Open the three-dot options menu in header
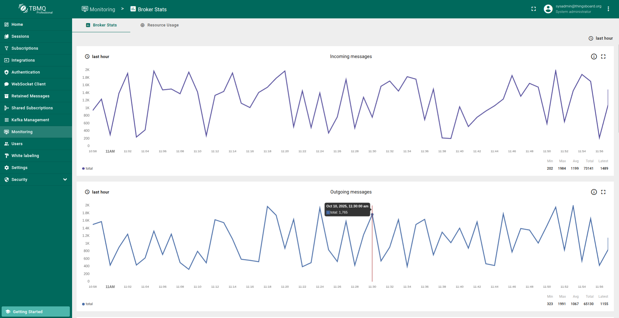The height and width of the screenshot is (318, 619). tap(608, 9)
